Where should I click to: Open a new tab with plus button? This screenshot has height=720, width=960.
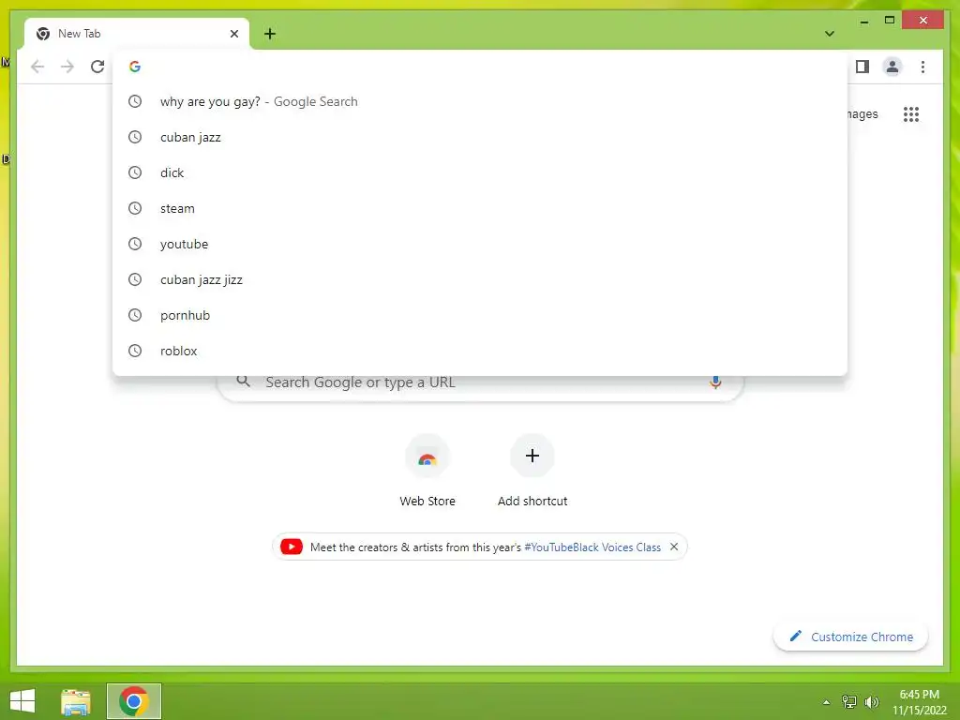[270, 34]
